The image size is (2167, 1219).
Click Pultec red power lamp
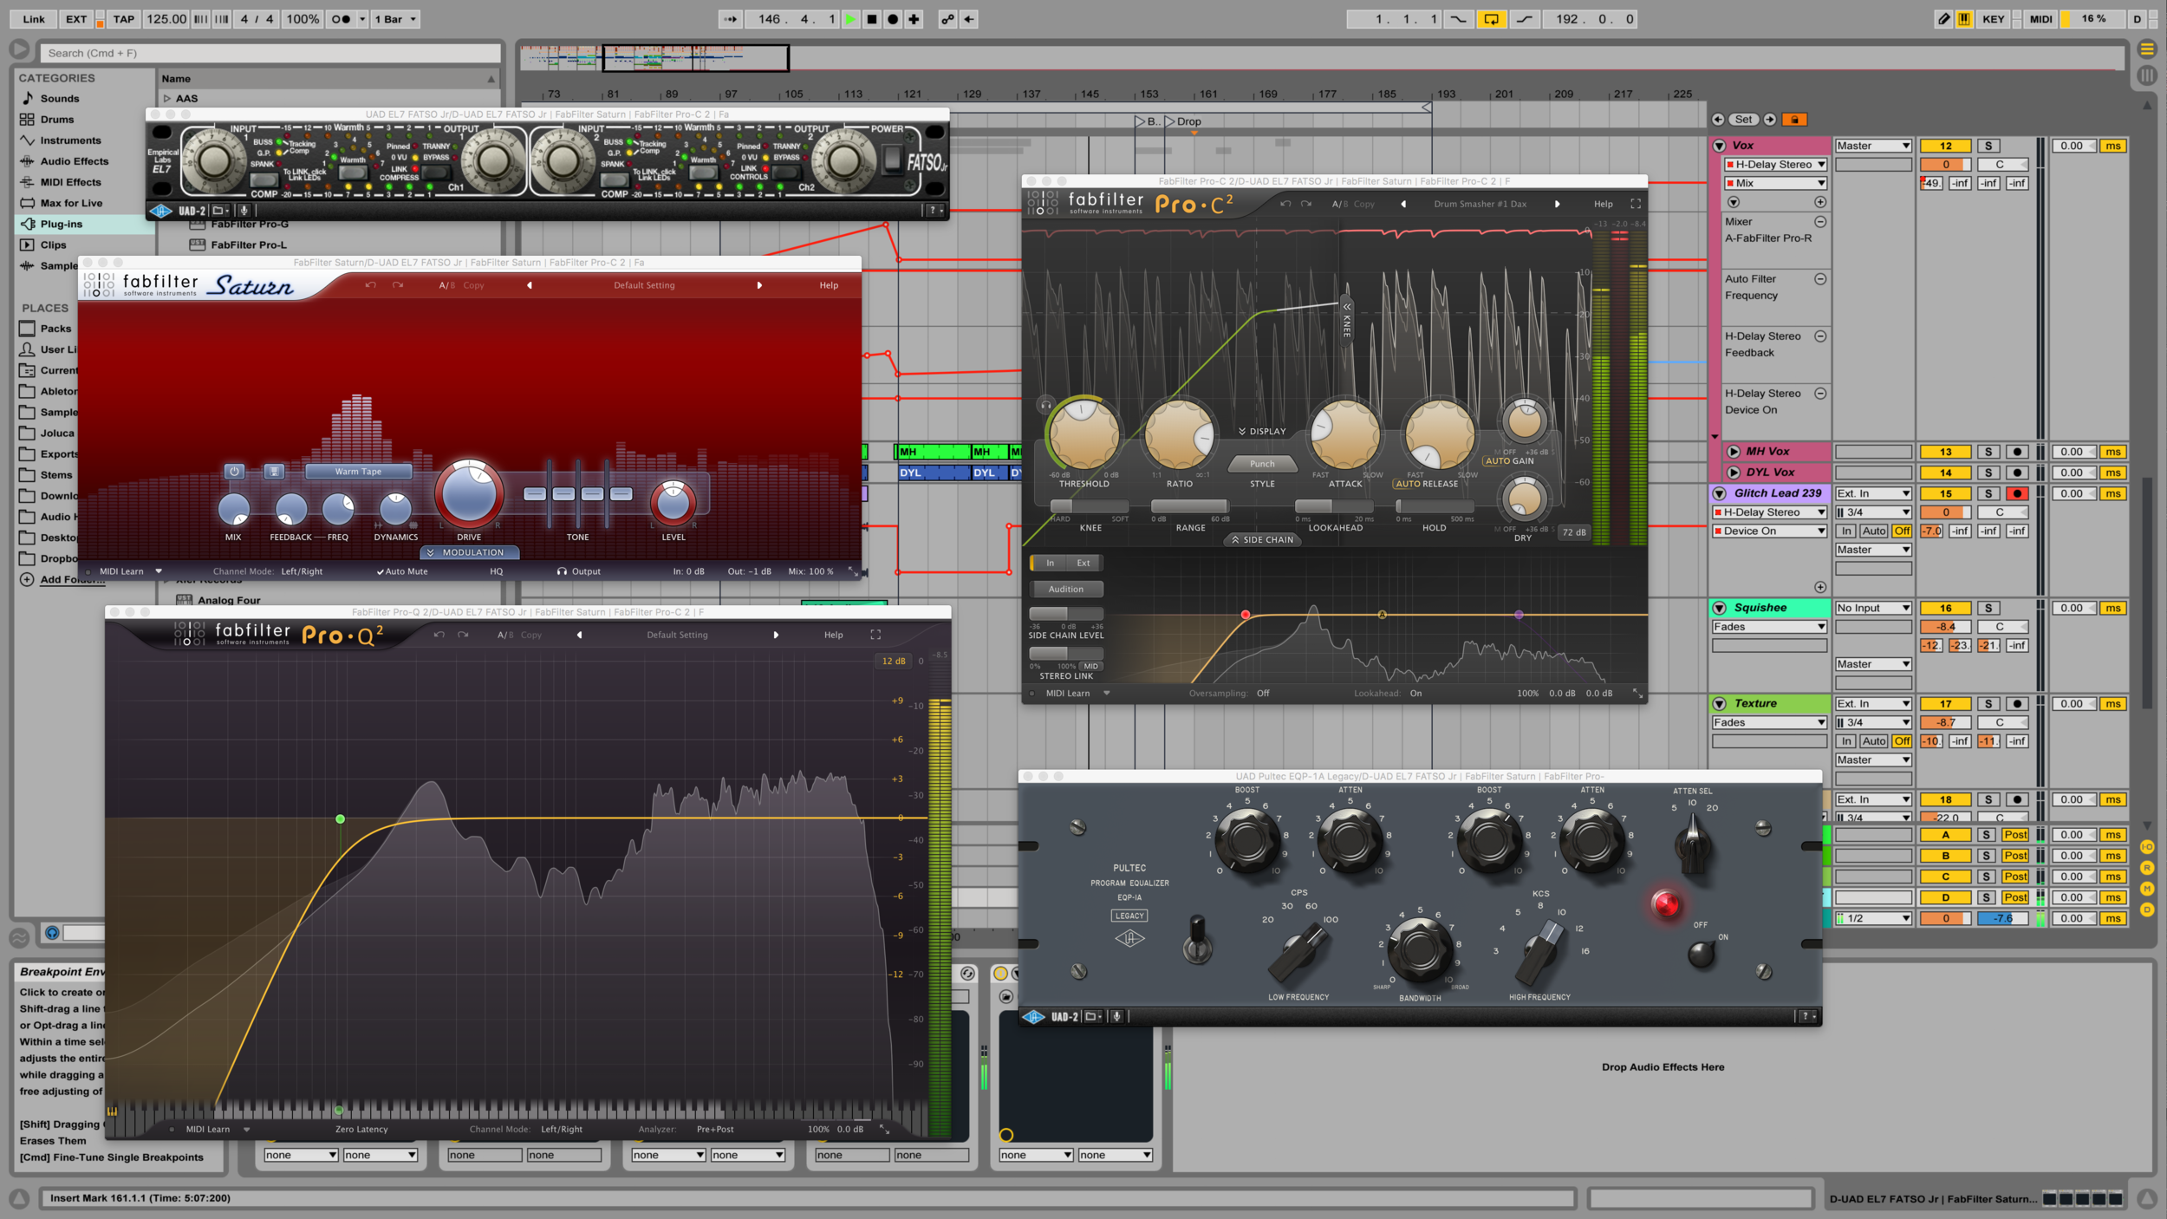click(1665, 904)
